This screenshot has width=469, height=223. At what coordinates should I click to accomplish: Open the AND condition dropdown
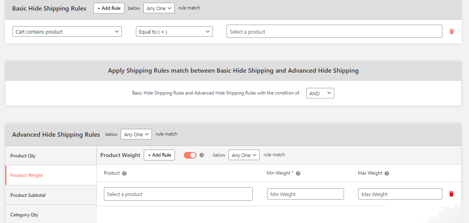tap(320, 93)
